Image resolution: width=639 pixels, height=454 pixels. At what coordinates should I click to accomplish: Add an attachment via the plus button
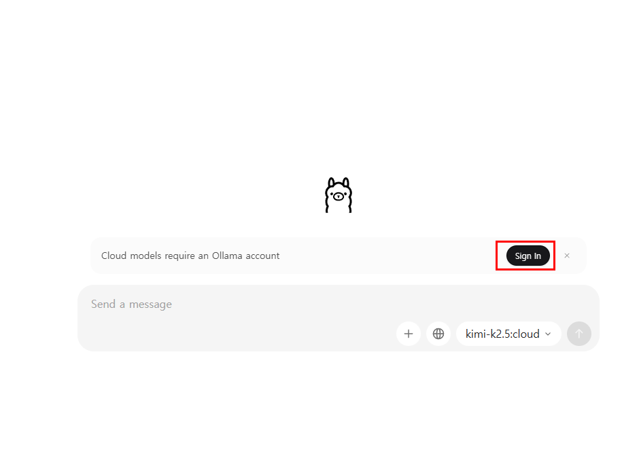(409, 334)
